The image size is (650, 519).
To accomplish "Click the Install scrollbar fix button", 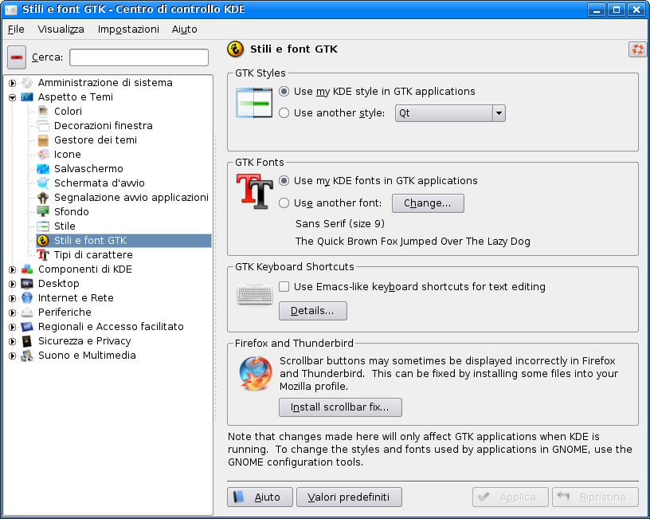I will point(340,407).
